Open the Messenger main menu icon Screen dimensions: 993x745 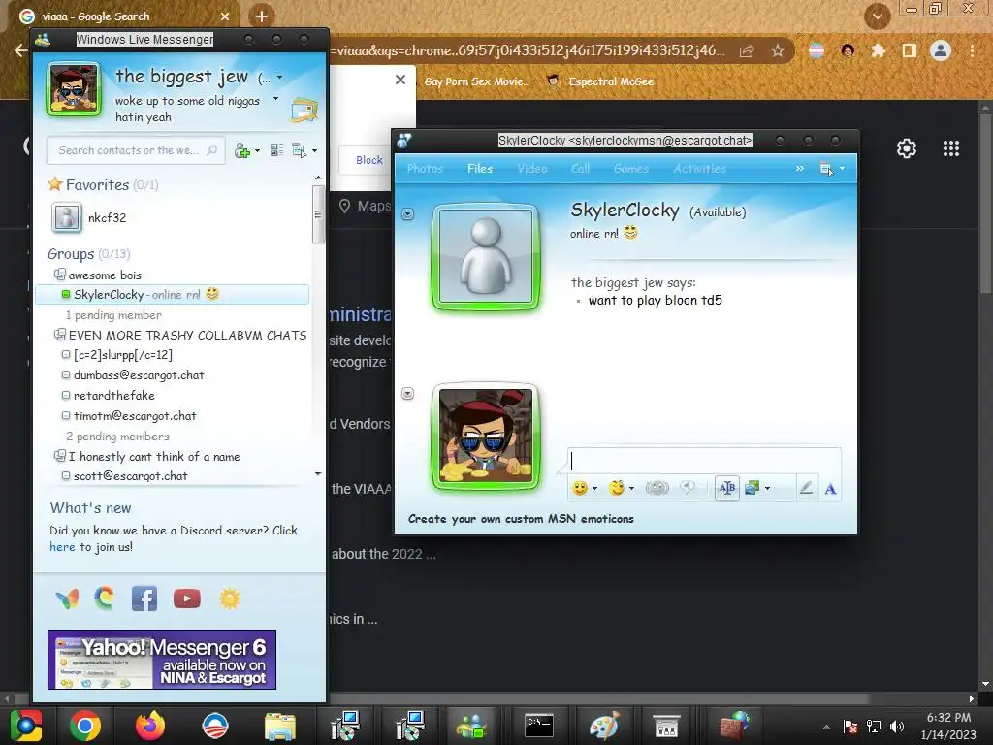pyautogui.click(x=299, y=150)
